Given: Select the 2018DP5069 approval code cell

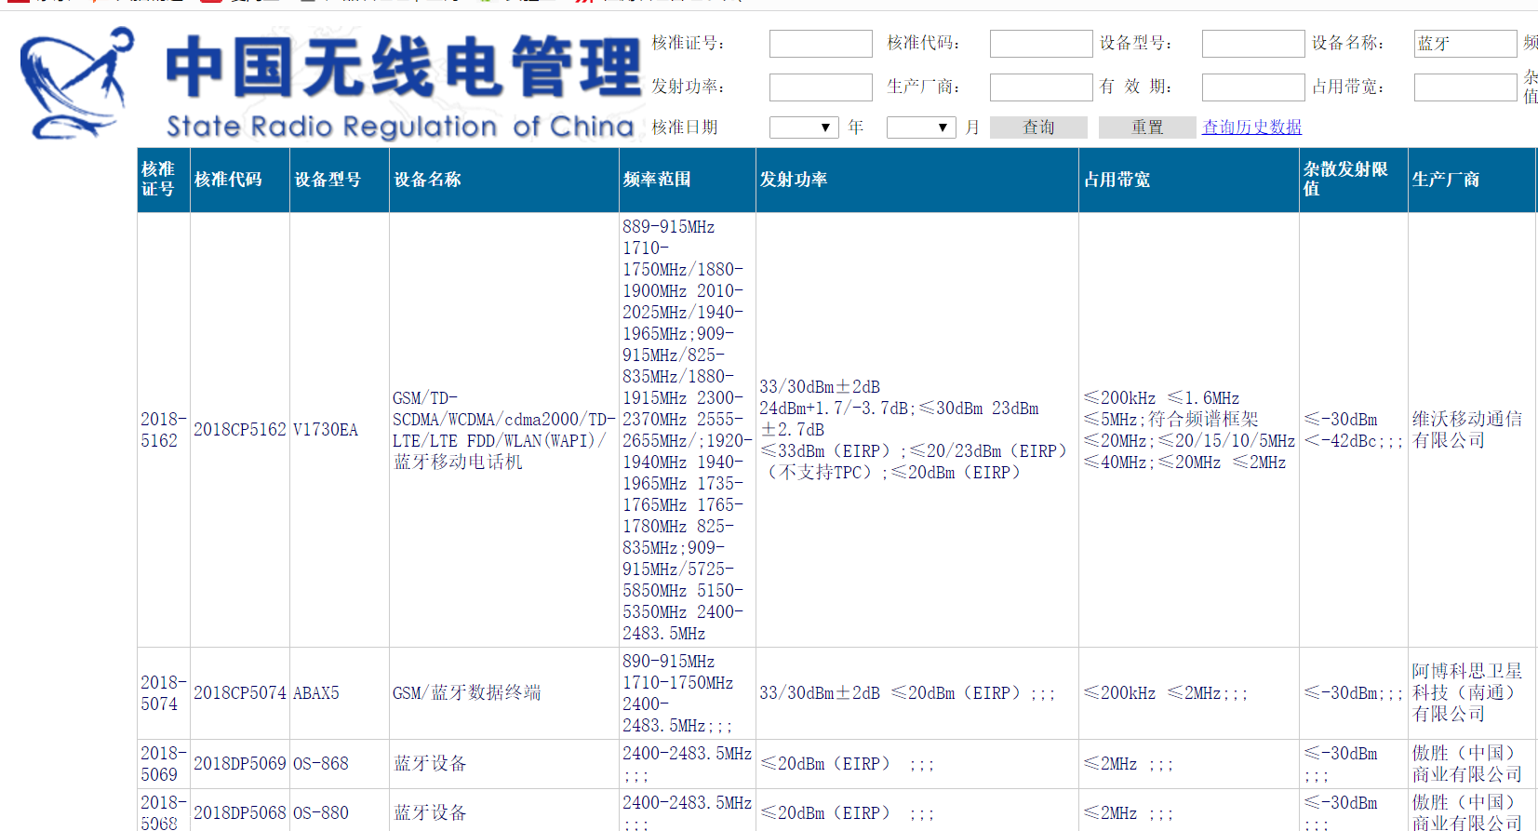Looking at the screenshot, I should coord(240,764).
